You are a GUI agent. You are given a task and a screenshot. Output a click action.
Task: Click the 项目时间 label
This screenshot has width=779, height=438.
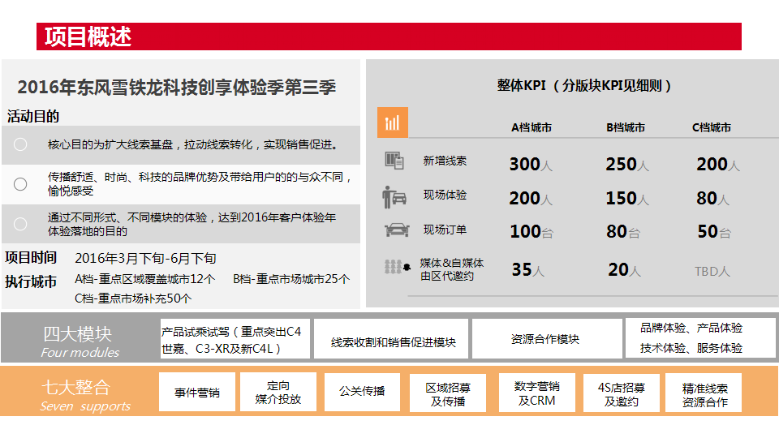31,258
